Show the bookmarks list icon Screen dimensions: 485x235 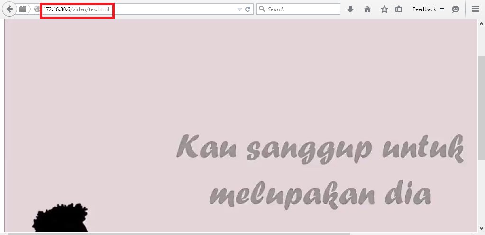point(399,9)
